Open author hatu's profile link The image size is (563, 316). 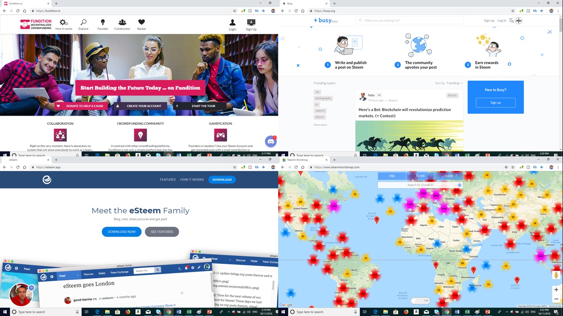coord(371,95)
